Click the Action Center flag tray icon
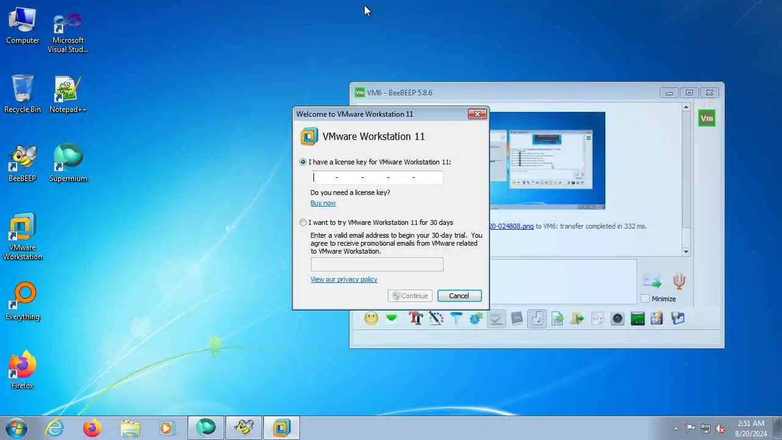 point(690,428)
